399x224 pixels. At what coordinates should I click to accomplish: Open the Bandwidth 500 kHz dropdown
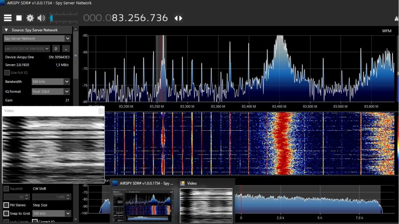pos(67,82)
